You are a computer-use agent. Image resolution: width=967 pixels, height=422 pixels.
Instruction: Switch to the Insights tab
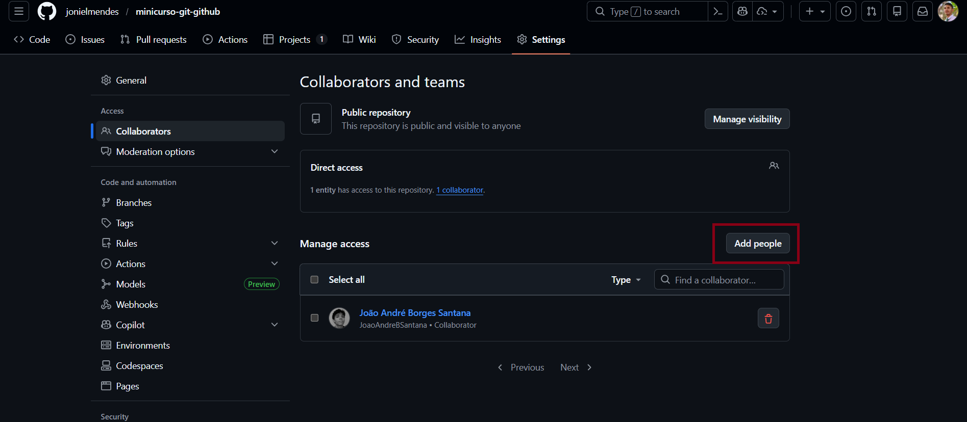point(478,40)
